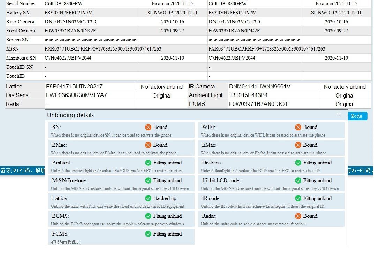Viewport: 385px width, 262px height.
Task: Click the MtSN/Truetone label
Action: pyautogui.click(x=69, y=180)
